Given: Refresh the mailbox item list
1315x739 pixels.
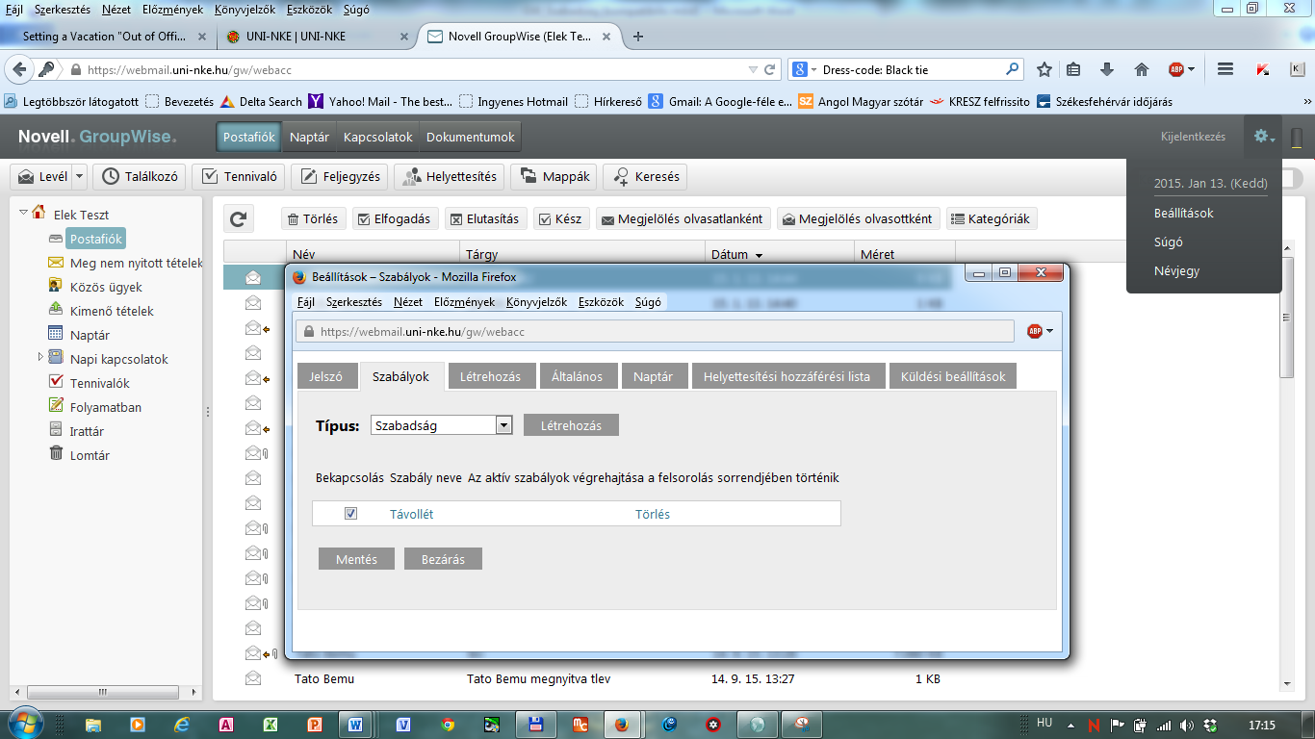Looking at the screenshot, I should tap(238, 218).
